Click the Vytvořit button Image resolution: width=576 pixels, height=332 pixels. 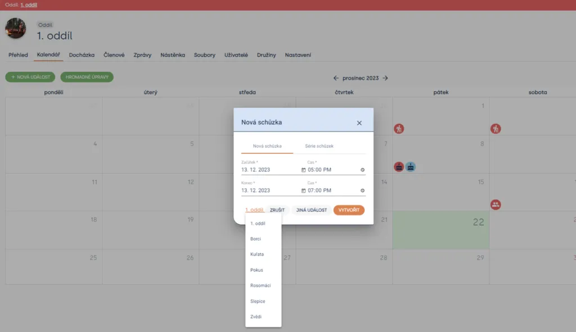[x=349, y=210]
